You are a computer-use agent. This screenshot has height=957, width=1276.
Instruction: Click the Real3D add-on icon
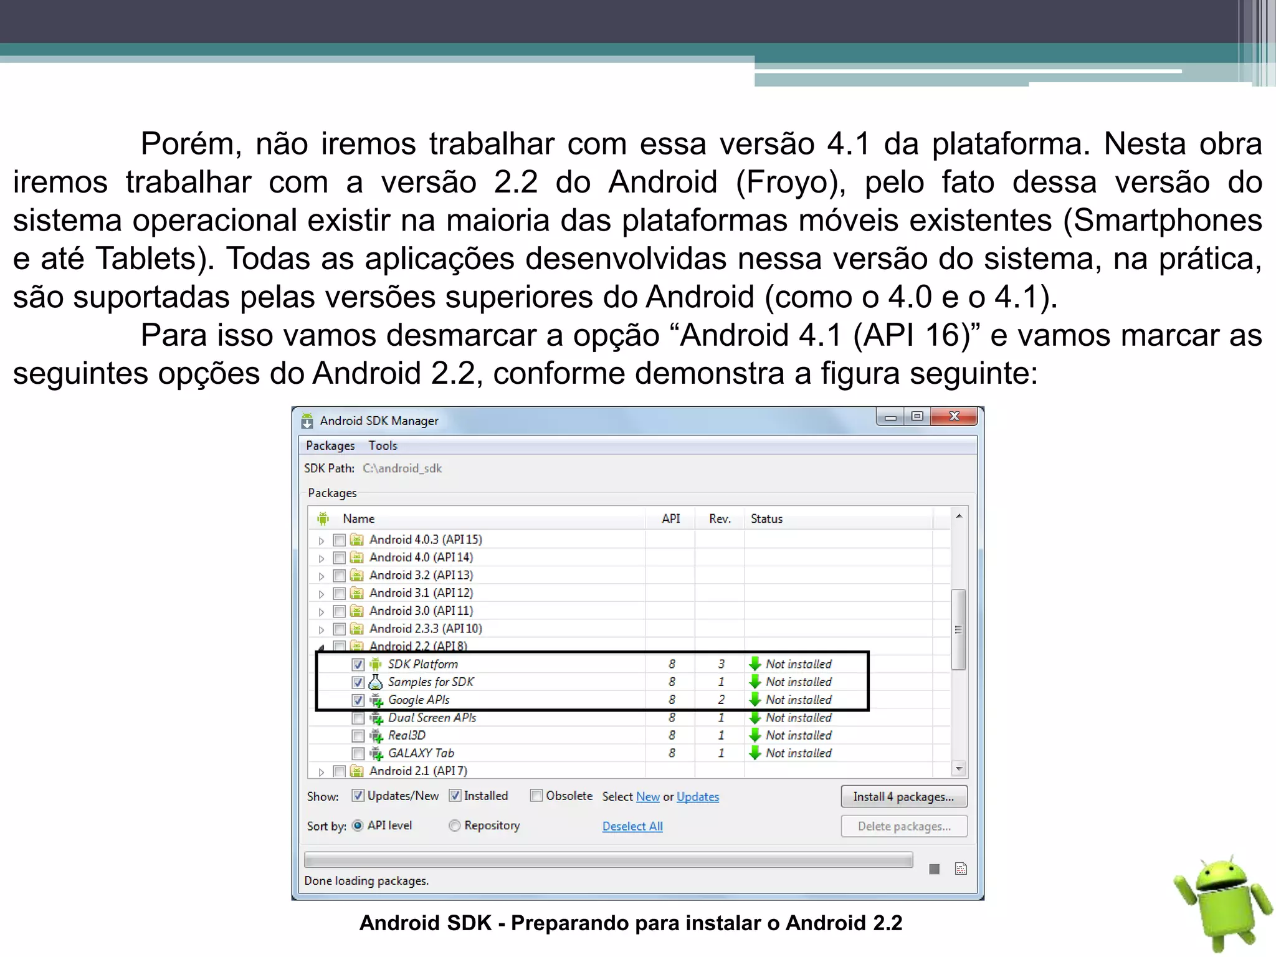376,736
